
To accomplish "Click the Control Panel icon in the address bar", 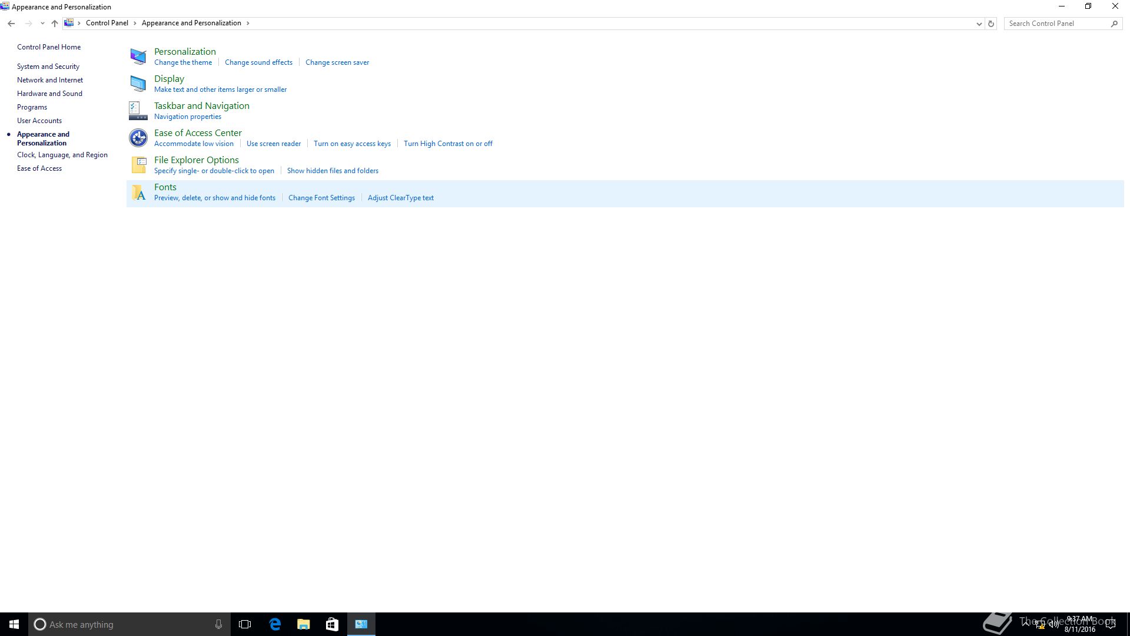I will 69,23.
